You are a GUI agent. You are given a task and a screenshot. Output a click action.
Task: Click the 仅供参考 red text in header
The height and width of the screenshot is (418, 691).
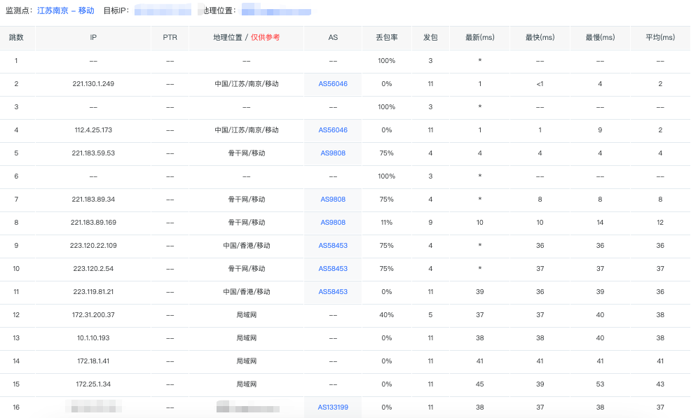[x=265, y=38]
